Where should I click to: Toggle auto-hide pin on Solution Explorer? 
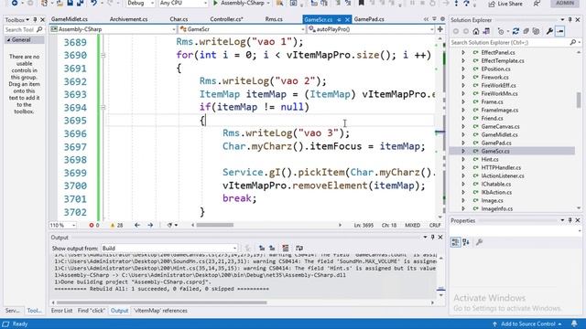click(570, 19)
